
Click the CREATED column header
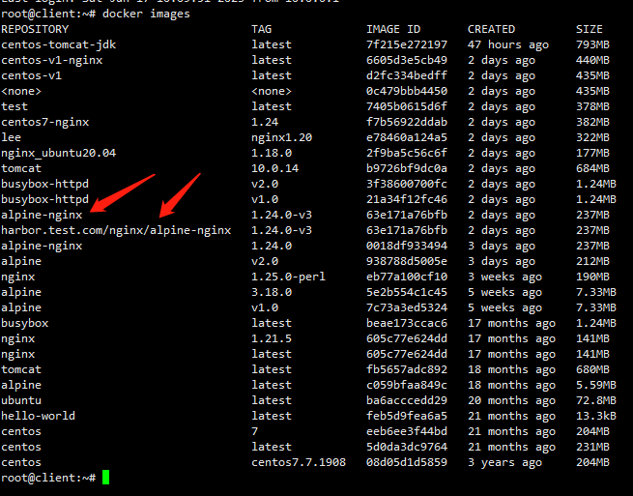[491, 29]
